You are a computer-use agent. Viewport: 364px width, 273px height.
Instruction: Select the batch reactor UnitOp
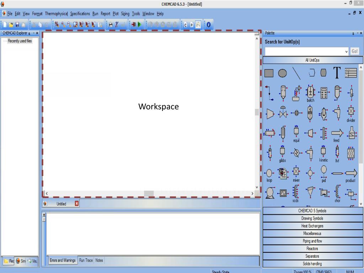(310, 93)
